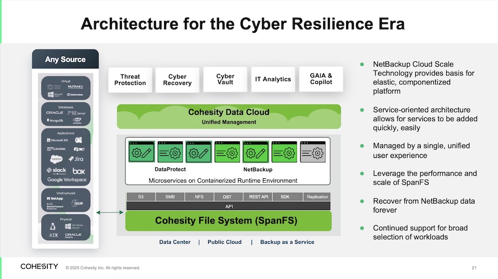Select the SMB protocol tab
The image size is (498, 279).
[x=170, y=197]
